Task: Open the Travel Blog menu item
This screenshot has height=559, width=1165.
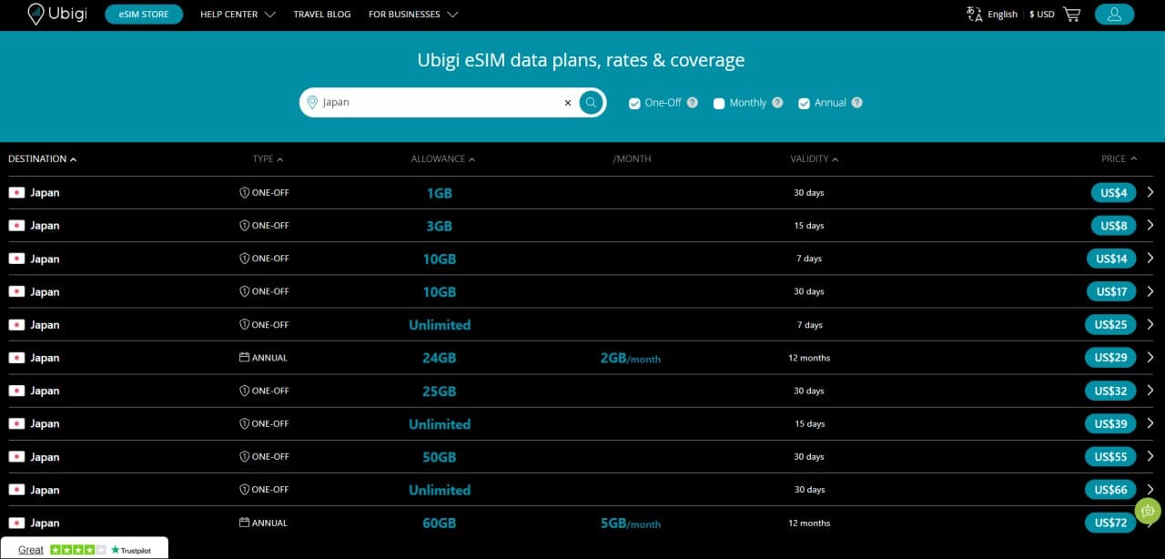Action: 321,15
